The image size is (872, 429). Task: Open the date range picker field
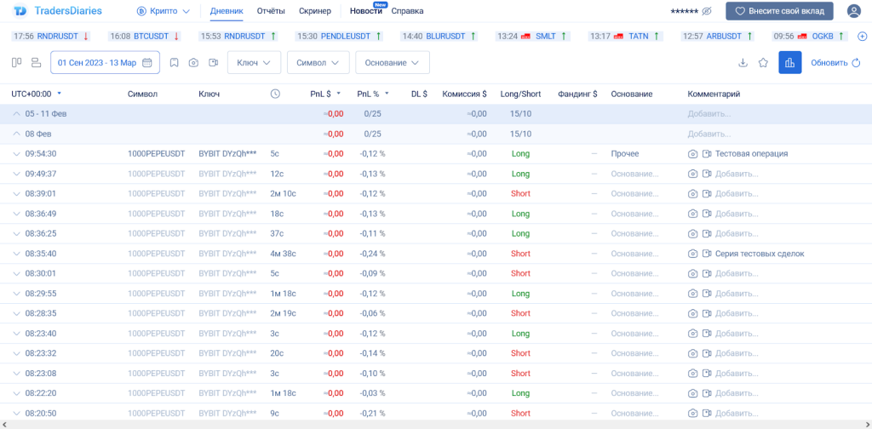click(105, 63)
